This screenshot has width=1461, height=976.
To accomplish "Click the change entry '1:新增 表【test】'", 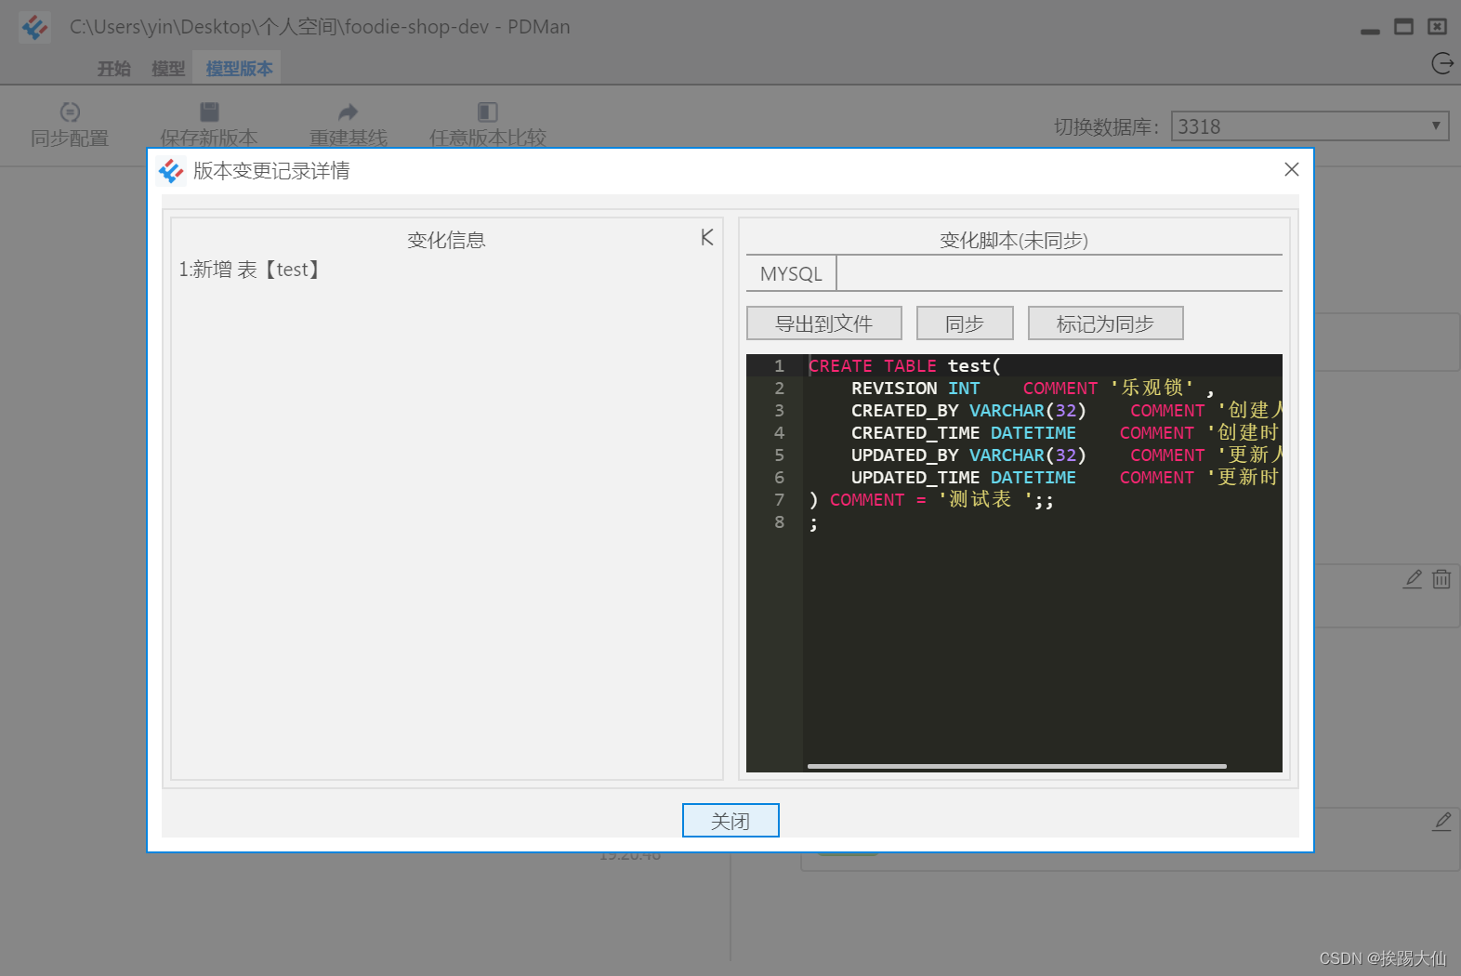I will (x=250, y=270).
